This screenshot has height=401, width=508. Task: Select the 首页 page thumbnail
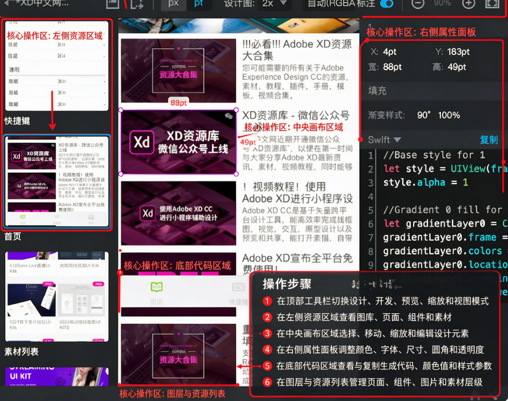pos(57,181)
